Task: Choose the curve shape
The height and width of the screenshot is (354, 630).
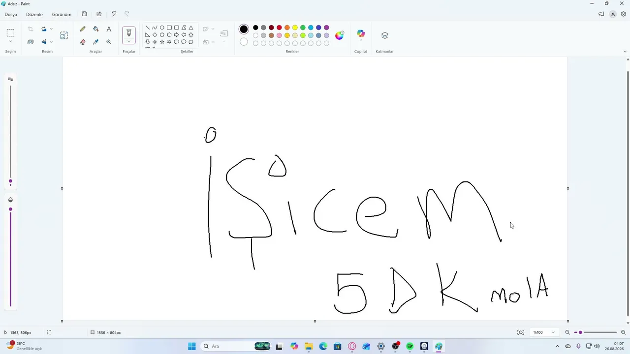Action: [155, 28]
